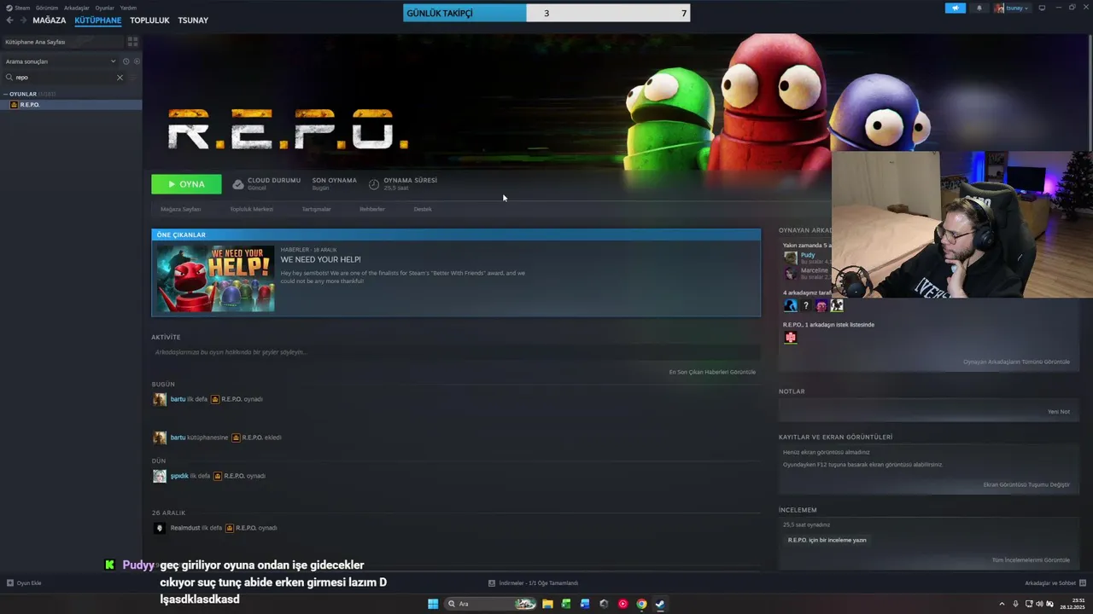Go to the MAĞAZA tab
1093x614 pixels.
[50, 20]
